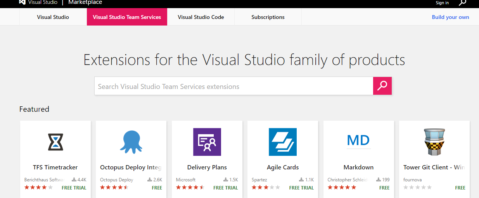Open Delivery Plans purple icon
This screenshot has height=198, width=479.
pyautogui.click(x=207, y=142)
